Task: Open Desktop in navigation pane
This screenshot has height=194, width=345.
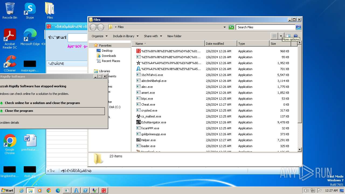Action: pyautogui.click(x=107, y=51)
